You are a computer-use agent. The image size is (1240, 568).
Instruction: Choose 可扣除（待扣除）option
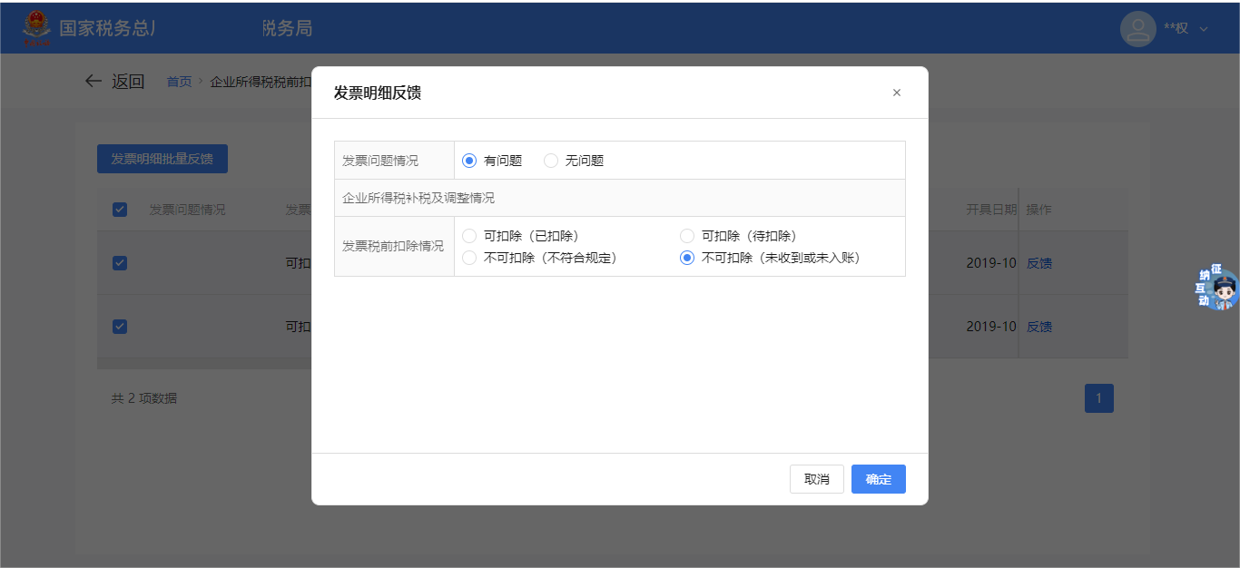click(x=687, y=236)
